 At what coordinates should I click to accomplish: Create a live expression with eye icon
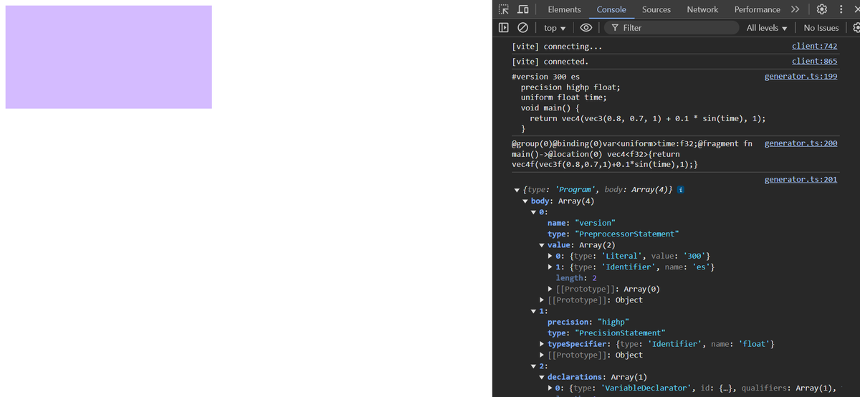[586, 28]
